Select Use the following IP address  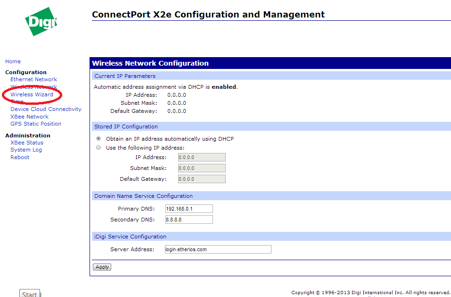98,148
